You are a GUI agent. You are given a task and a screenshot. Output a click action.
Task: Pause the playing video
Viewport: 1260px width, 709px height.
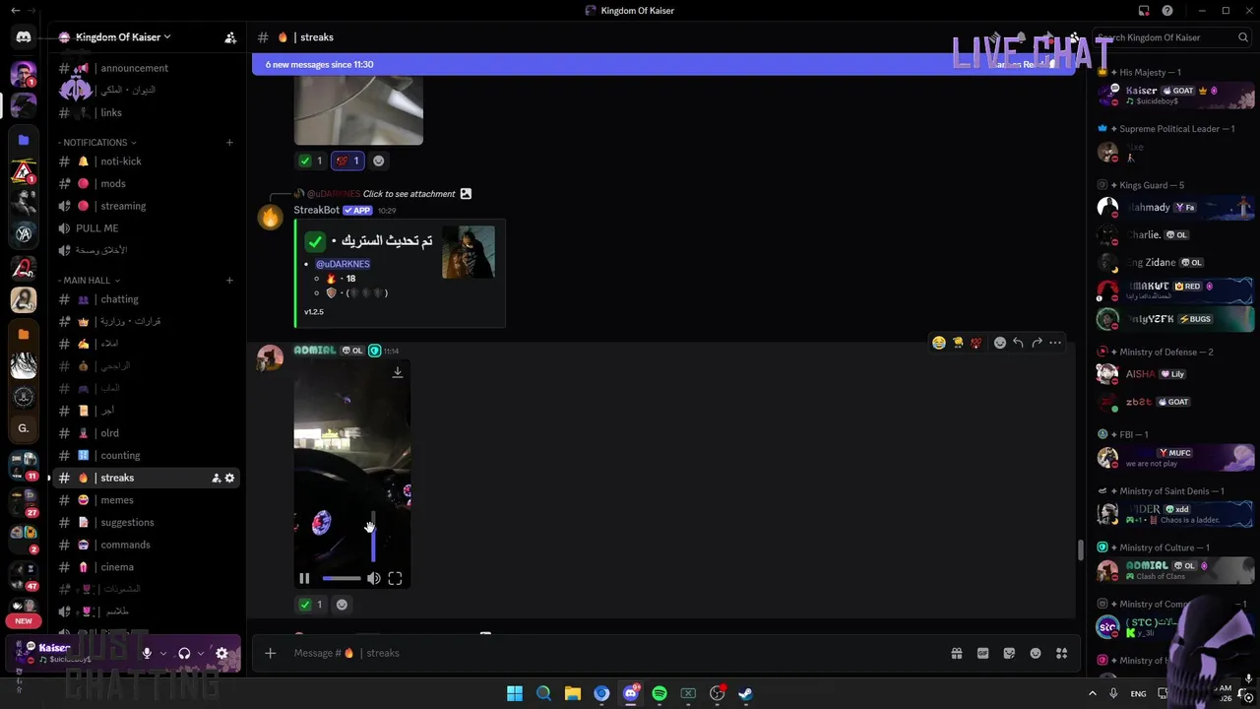304,579
